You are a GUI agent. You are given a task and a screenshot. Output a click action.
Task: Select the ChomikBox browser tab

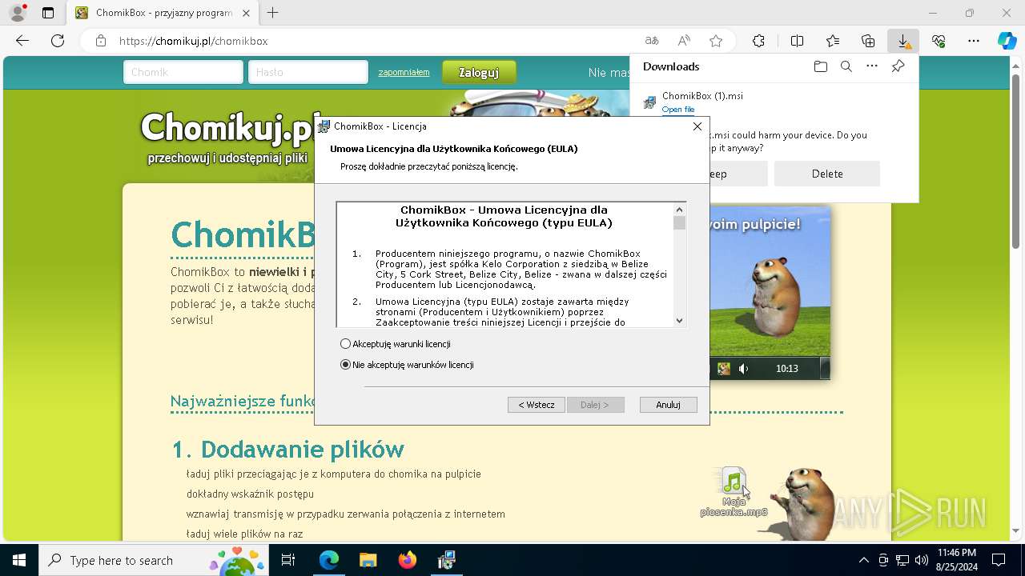(162, 13)
